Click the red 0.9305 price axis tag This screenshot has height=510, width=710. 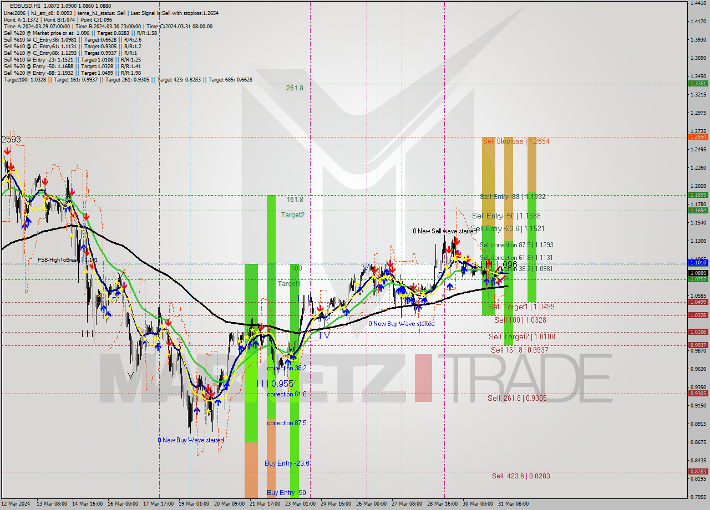(x=698, y=393)
